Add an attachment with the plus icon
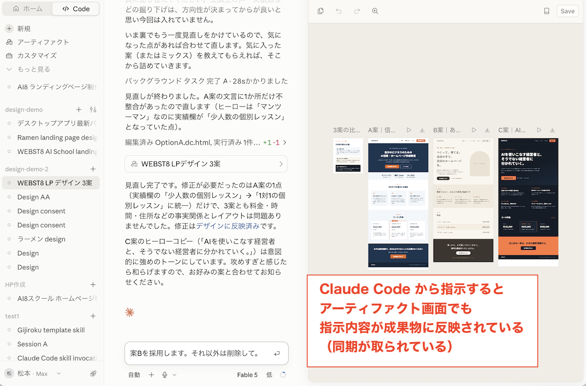The height and width of the screenshot is (386, 586). [151, 375]
